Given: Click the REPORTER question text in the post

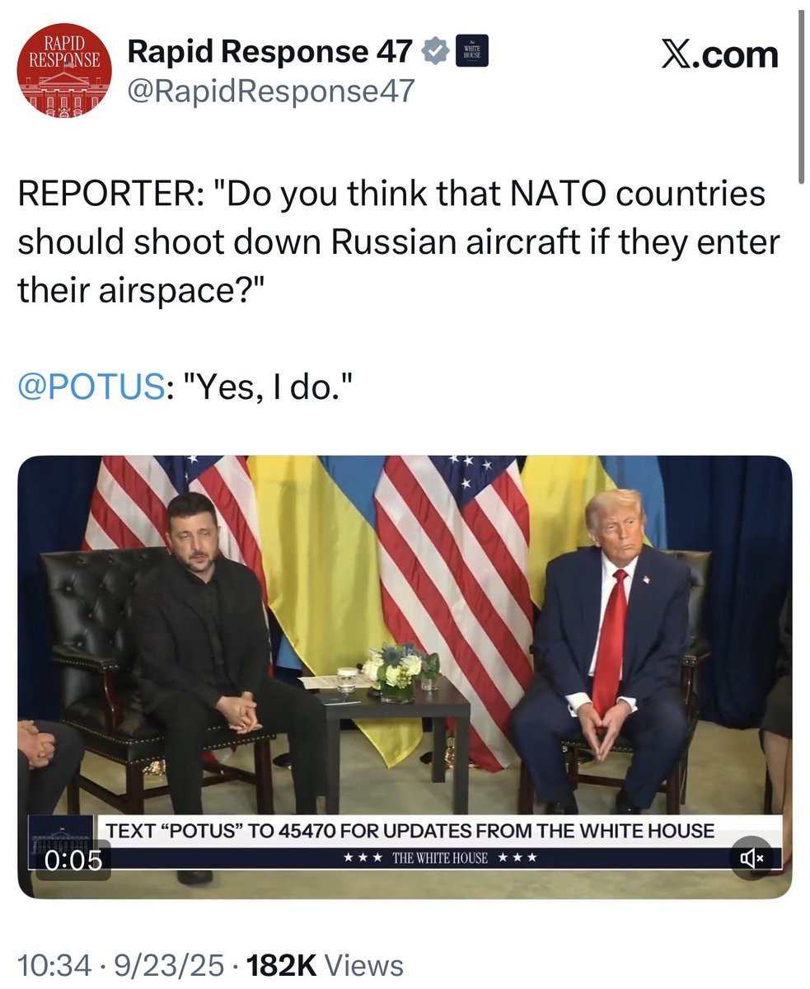Looking at the screenshot, I should pos(399,243).
